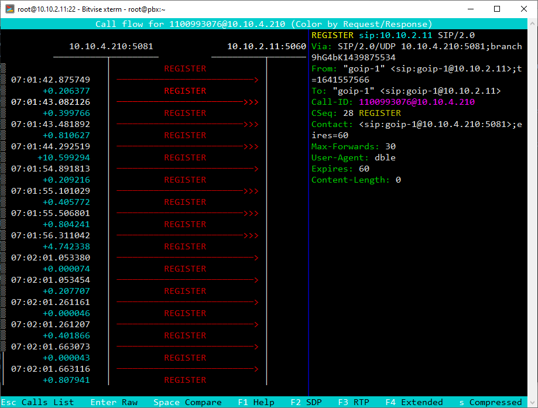Click F1 Help in bottom bar
Image resolution: width=538 pixels, height=408 pixels.
click(256, 402)
